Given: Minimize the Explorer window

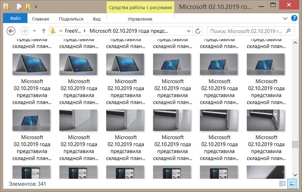Looking at the screenshot, I should point(261,6).
